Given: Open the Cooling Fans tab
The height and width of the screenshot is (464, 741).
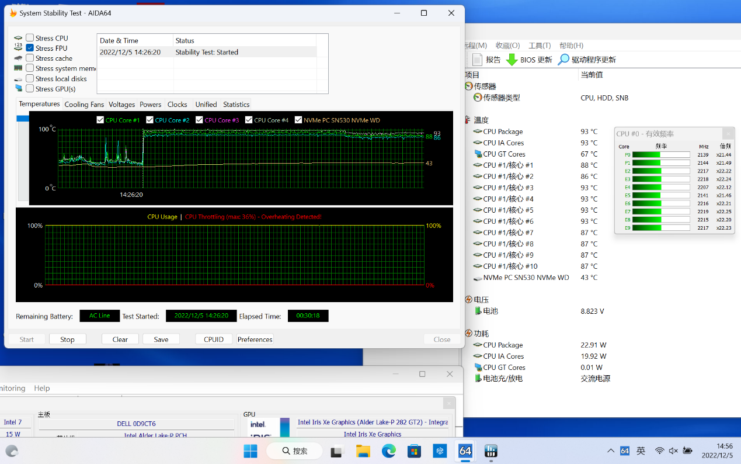Looking at the screenshot, I should [84, 105].
